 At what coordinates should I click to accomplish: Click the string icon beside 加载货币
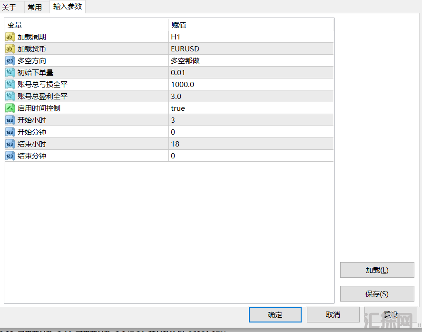pos(10,49)
